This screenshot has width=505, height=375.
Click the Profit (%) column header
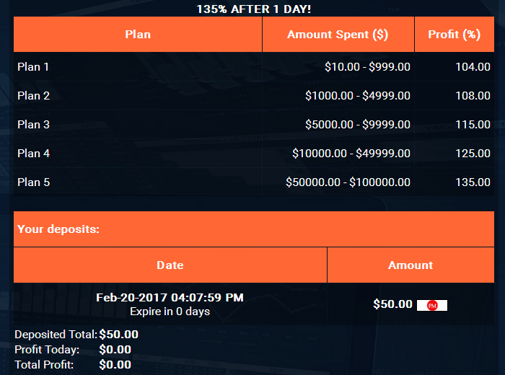click(x=454, y=34)
